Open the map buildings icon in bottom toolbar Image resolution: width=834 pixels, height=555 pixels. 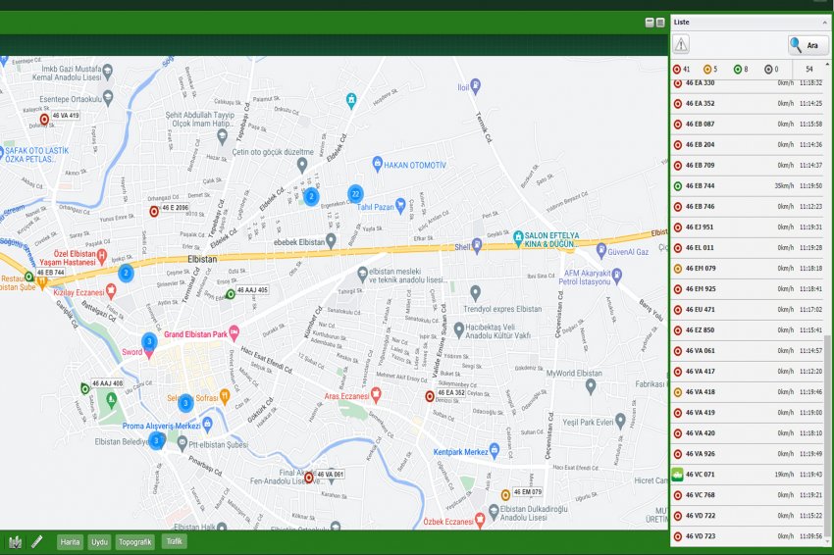pos(15,541)
